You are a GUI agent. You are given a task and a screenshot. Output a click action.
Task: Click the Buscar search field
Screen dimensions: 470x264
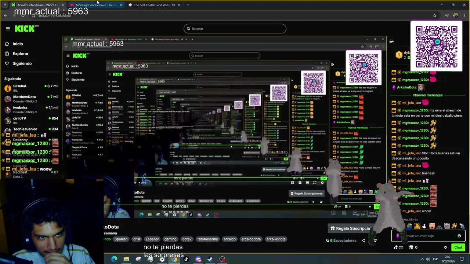235,29
